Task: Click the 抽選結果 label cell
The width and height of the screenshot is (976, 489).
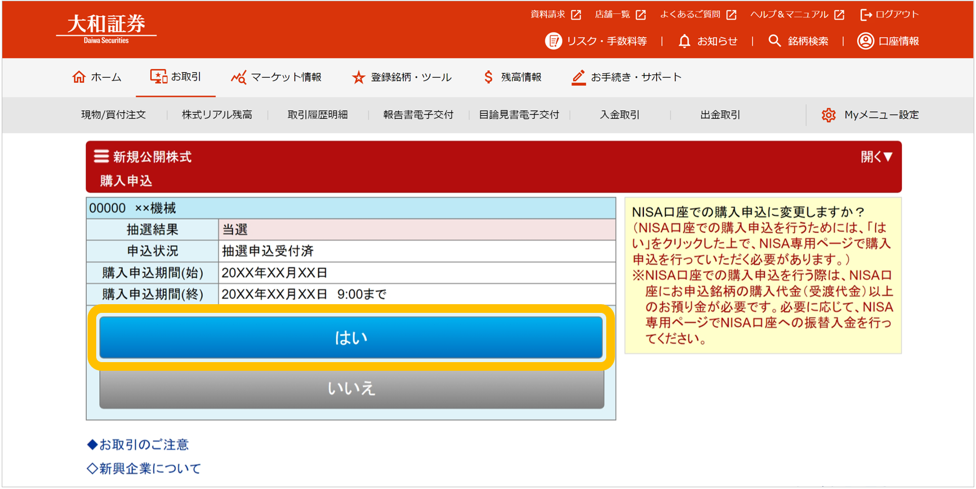Action: 152,229
